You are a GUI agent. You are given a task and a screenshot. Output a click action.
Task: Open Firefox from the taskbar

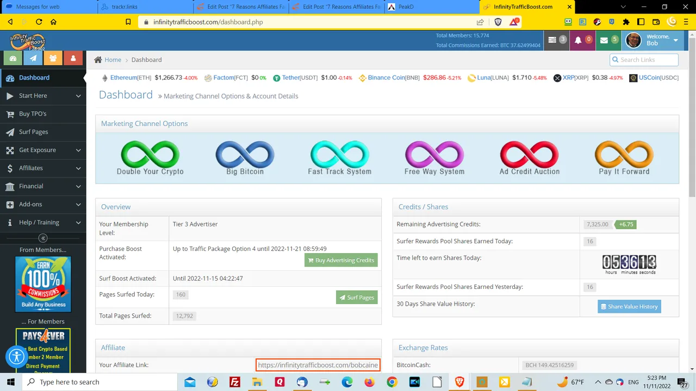click(x=370, y=382)
